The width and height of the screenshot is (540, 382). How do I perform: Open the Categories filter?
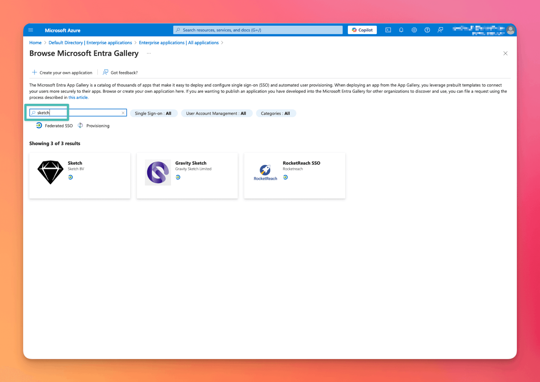click(x=275, y=113)
